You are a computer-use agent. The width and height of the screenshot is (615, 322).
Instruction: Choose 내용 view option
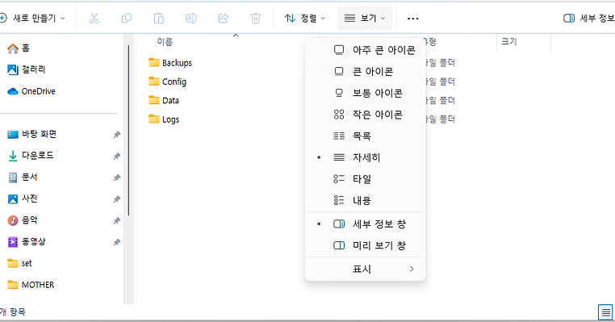tap(365, 200)
